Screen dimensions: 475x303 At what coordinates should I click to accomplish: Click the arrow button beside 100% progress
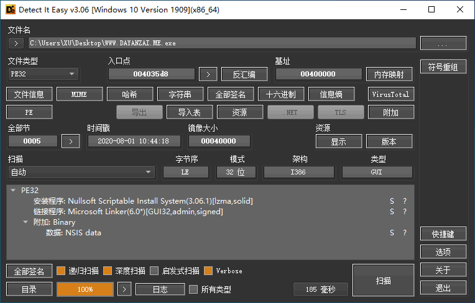point(124,289)
